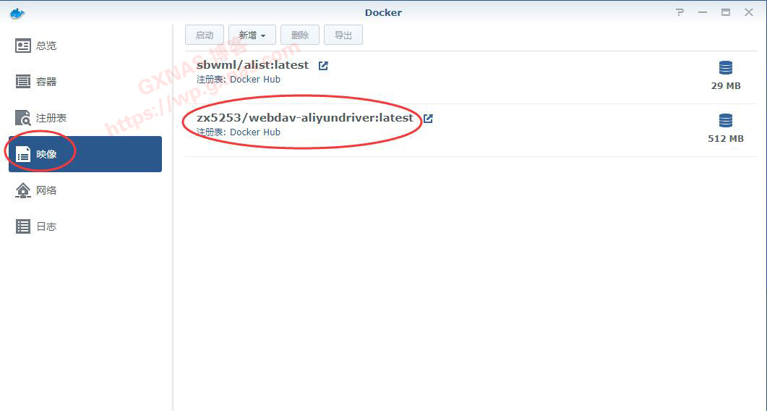Click the 日志 log list icon

23,226
